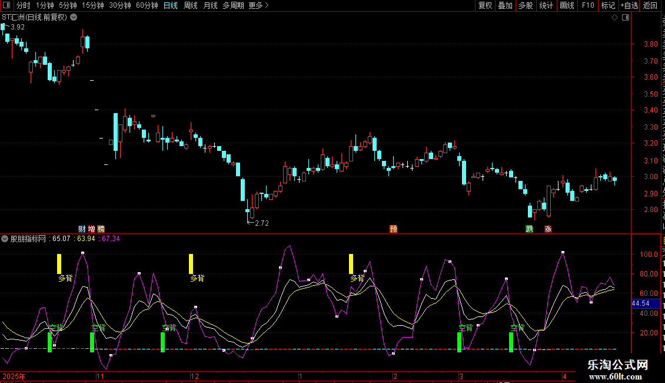Click the 3.92 high price label

(x=18, y=27)
